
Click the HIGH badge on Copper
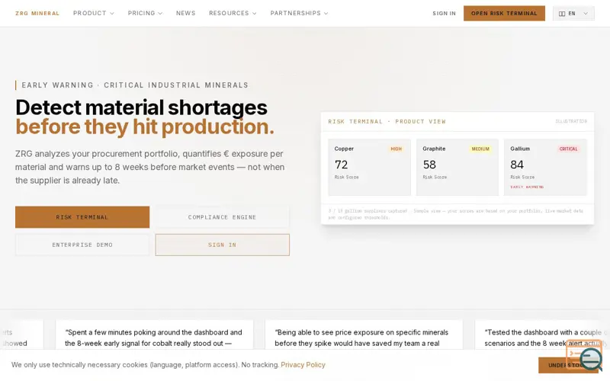396,149
